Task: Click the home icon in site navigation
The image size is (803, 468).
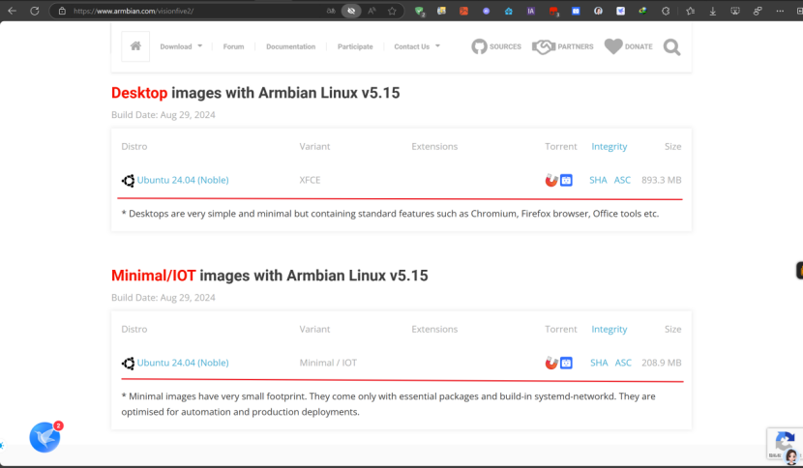Action: (135, 46)
